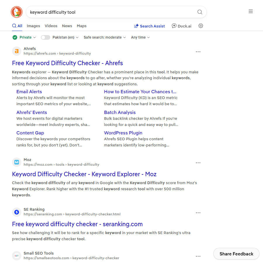Click the DuckDuckGo logo
The height and width of the screenshot is (263, 263).
pos(17,12)
